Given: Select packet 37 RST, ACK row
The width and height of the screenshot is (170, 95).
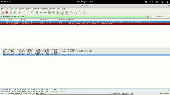Looking at the screenshot, I should coord(85,24).
